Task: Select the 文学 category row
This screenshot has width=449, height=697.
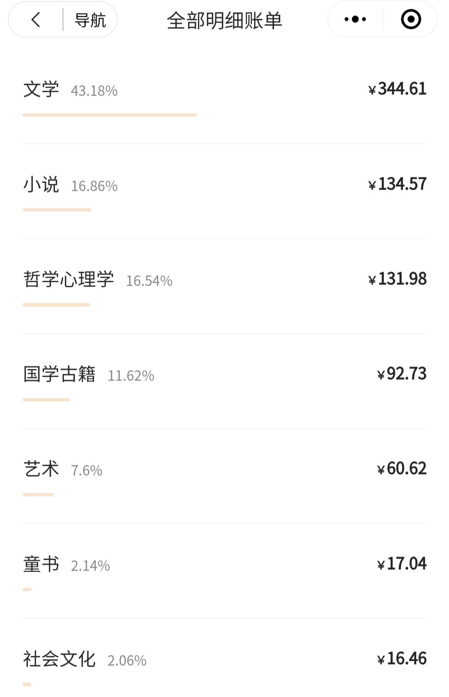Action: tap(224, 96)
